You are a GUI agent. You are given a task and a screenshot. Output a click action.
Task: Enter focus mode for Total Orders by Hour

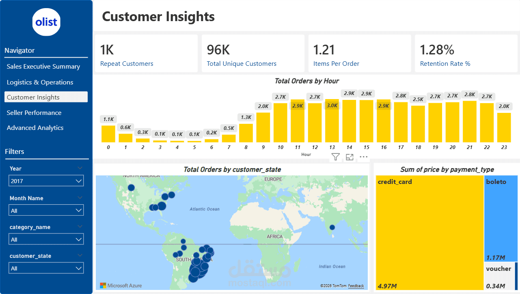coord(349,157)
